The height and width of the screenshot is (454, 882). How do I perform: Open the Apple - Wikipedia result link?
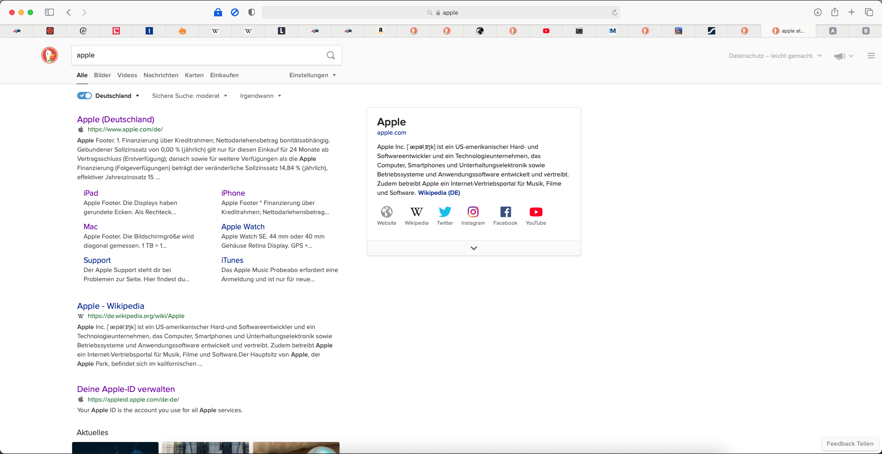click(x=111, y=306)
